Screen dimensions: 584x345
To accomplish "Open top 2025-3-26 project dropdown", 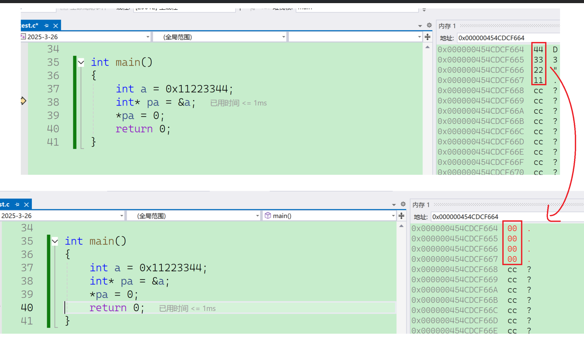I will (148, 37).
